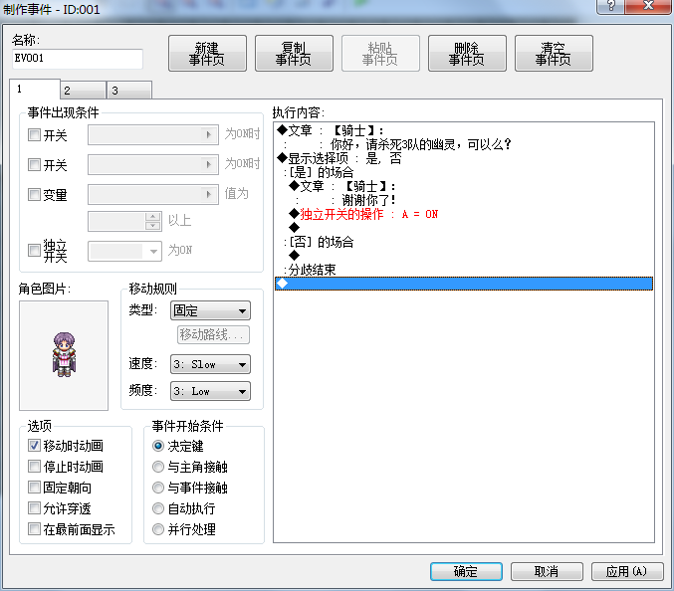Edit the event name field EV001
The height and width of the screenshot is (591, 674).
(x=78, y=59)
